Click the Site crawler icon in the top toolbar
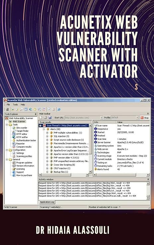154x245 pixels. [x=17, y=109]
